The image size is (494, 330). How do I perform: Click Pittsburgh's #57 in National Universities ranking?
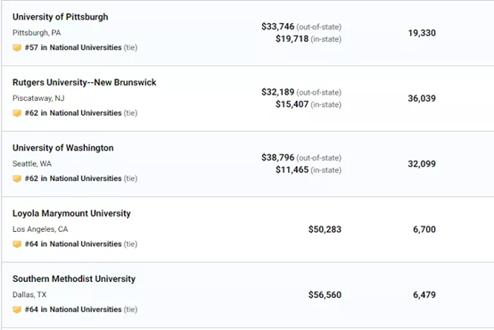[73, 47]
